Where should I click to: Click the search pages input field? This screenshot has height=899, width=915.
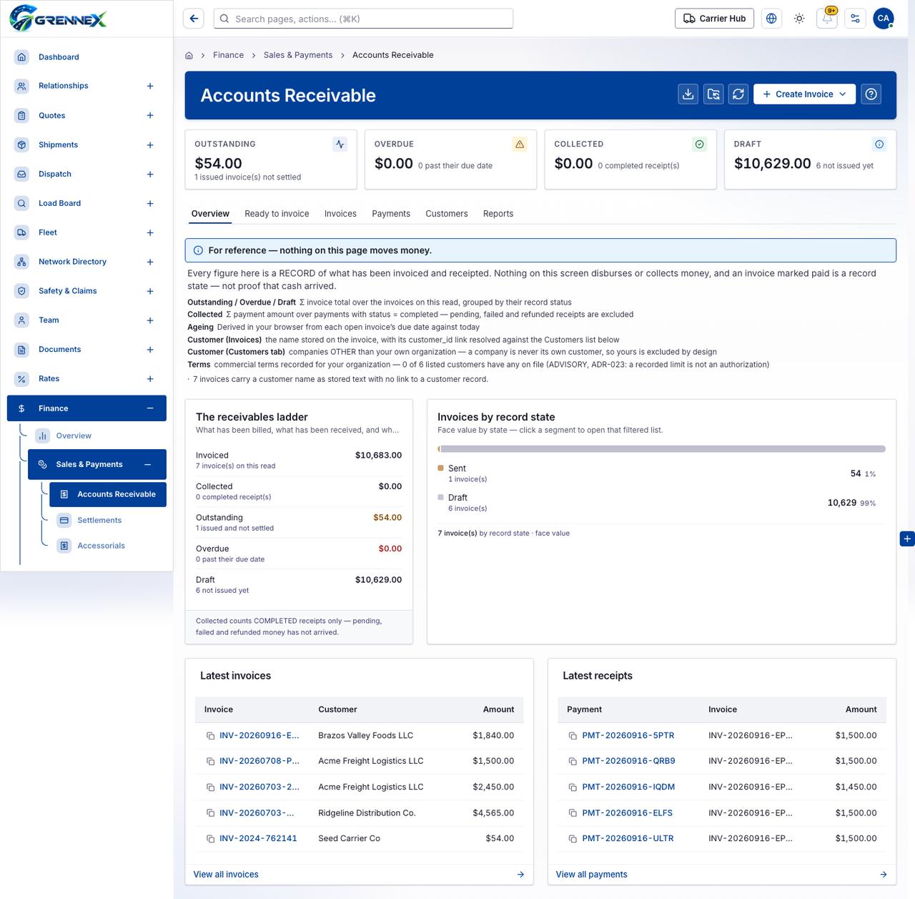tap(363, 19)
